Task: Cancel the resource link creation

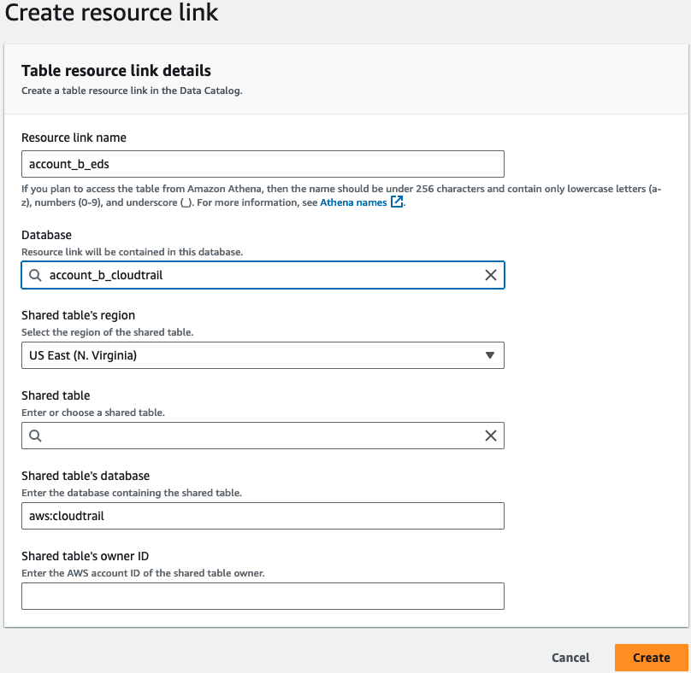Action: click(570, 658)
